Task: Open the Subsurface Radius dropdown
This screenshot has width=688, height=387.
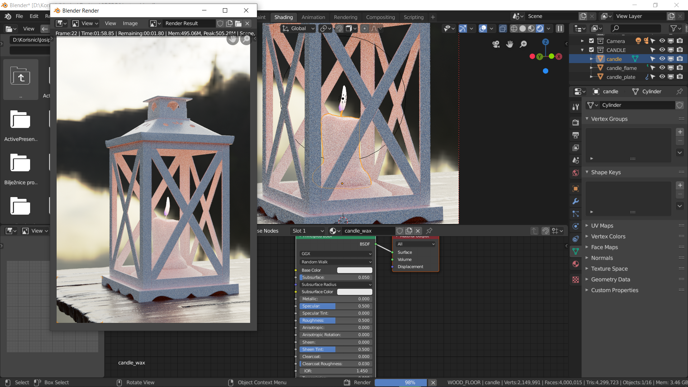Action: coord(336,285)
